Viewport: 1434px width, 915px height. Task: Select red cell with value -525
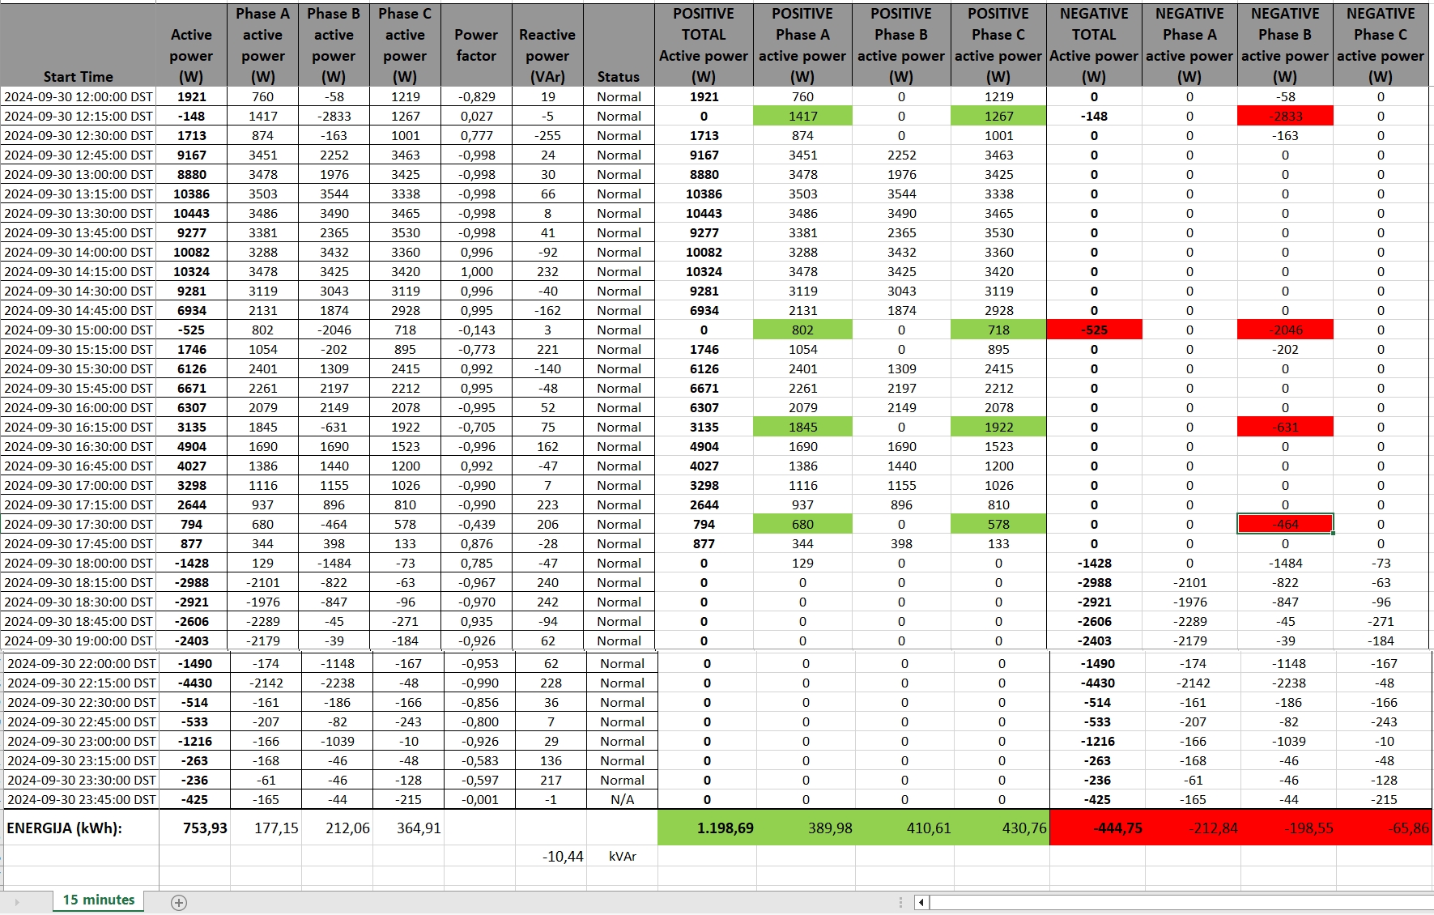1094,330
